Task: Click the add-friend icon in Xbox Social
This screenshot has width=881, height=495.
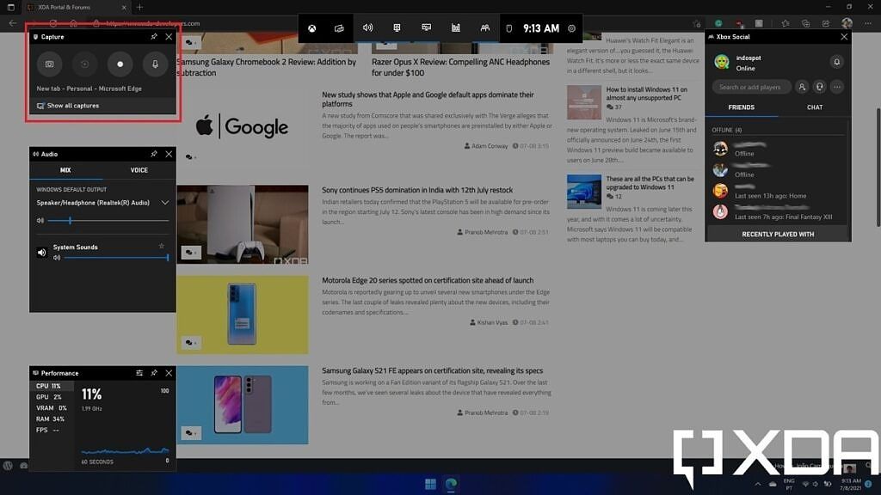Action: click(x=802, y=87)
